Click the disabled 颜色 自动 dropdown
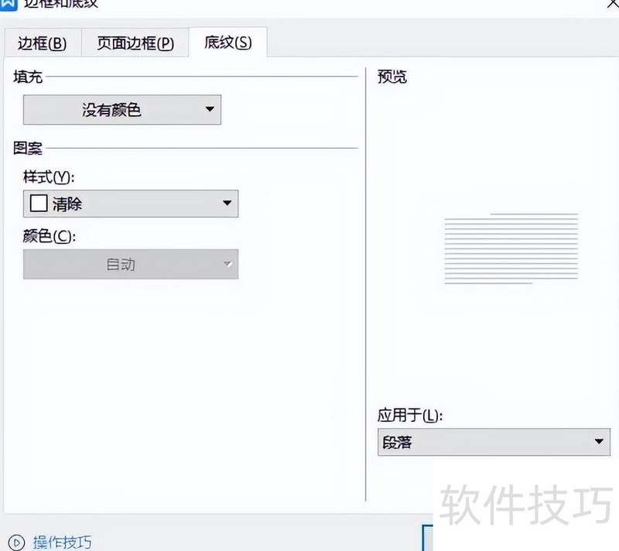Screen dimensions: 619x551 click(x=131, y=264)
